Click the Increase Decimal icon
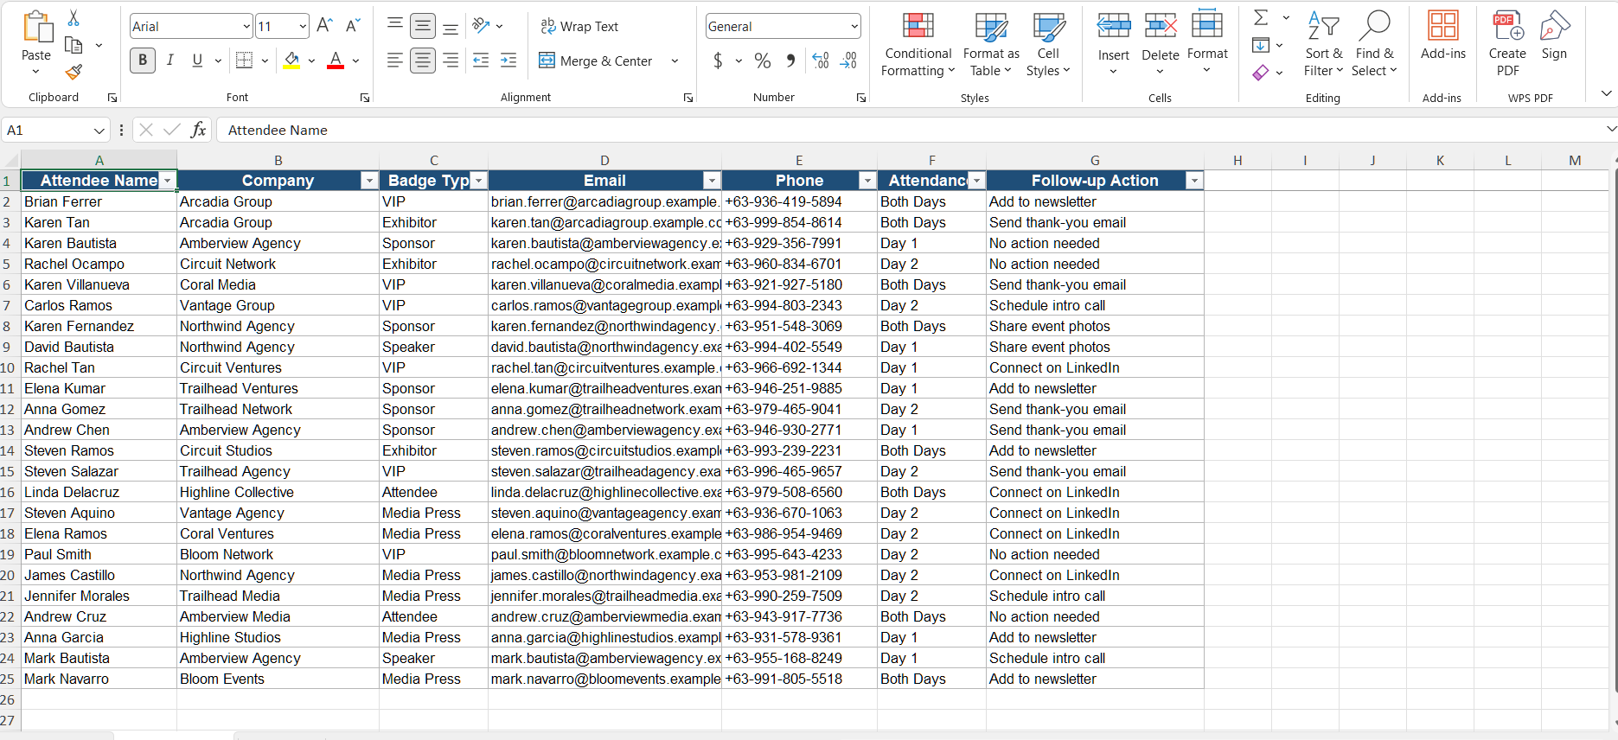1618x740 pixels. click(x=821, y=61)
